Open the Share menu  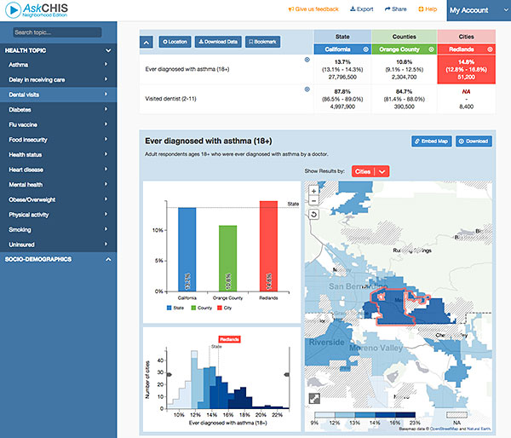click(396, 9)
